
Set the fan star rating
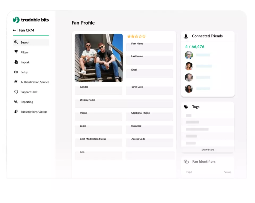tap(136, 36)
